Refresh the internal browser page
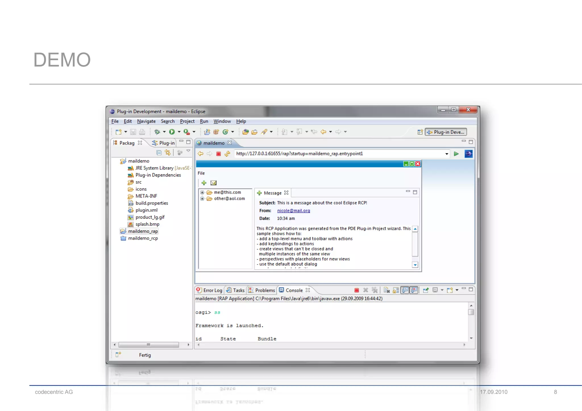The width and height of the screenshot is (582, 411). (227, 154)
